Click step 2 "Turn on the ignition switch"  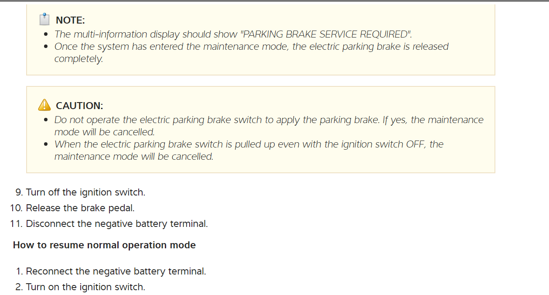tap(85, 287)
